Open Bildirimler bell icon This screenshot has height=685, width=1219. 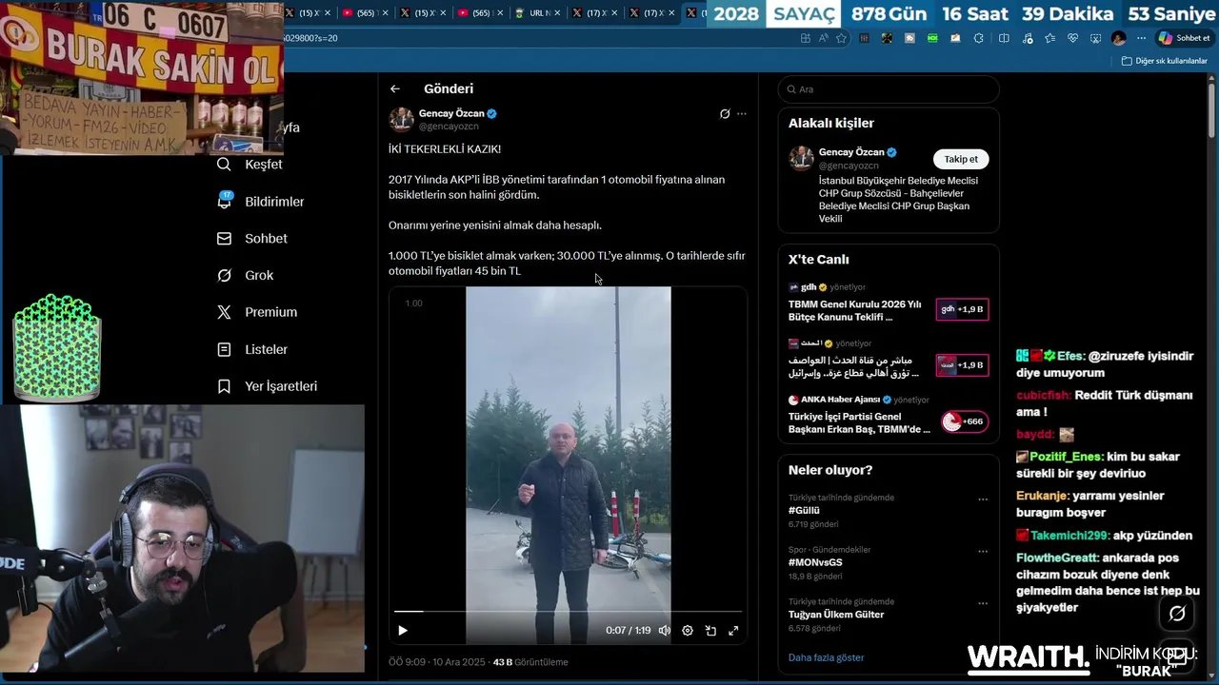(224, 201)
